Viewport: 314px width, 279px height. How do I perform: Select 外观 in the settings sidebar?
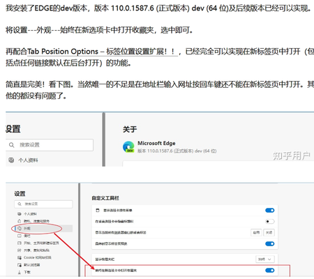click(x=43, y=229)
